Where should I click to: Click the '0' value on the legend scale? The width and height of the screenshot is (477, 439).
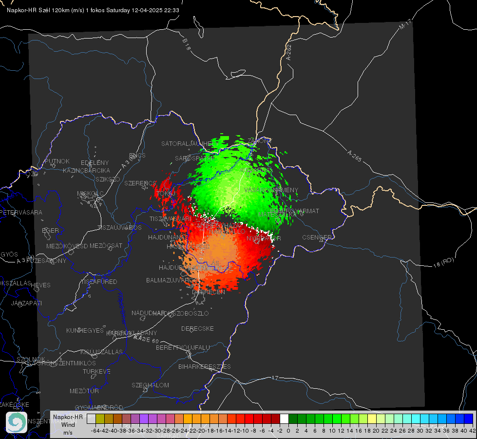[x=288, y=431]
